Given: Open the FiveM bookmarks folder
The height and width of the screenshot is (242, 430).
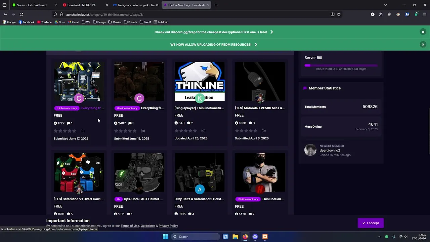Looking at the screenshot, I should [x=145, y=22].
